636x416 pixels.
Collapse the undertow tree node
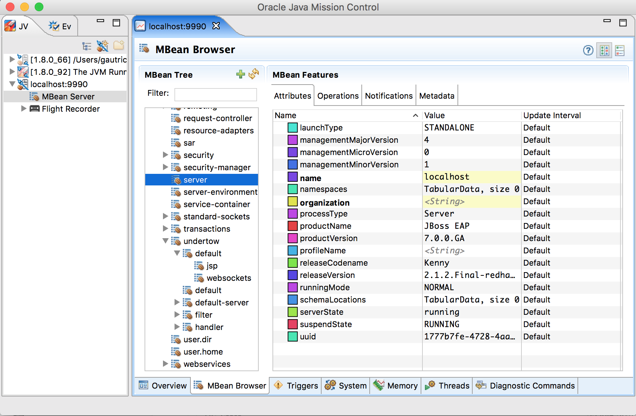click(x=166, y=241)
